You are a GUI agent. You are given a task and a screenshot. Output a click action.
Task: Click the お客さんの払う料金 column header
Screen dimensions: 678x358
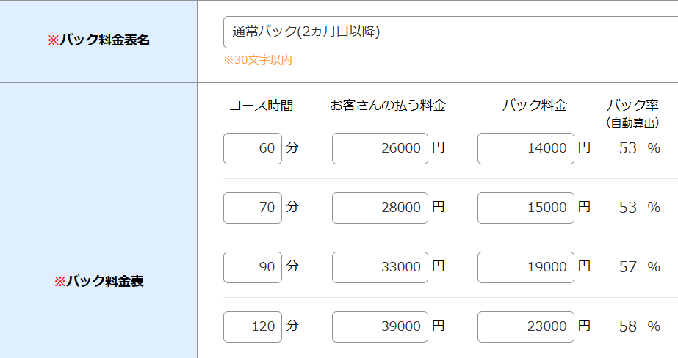click(388, 106)
